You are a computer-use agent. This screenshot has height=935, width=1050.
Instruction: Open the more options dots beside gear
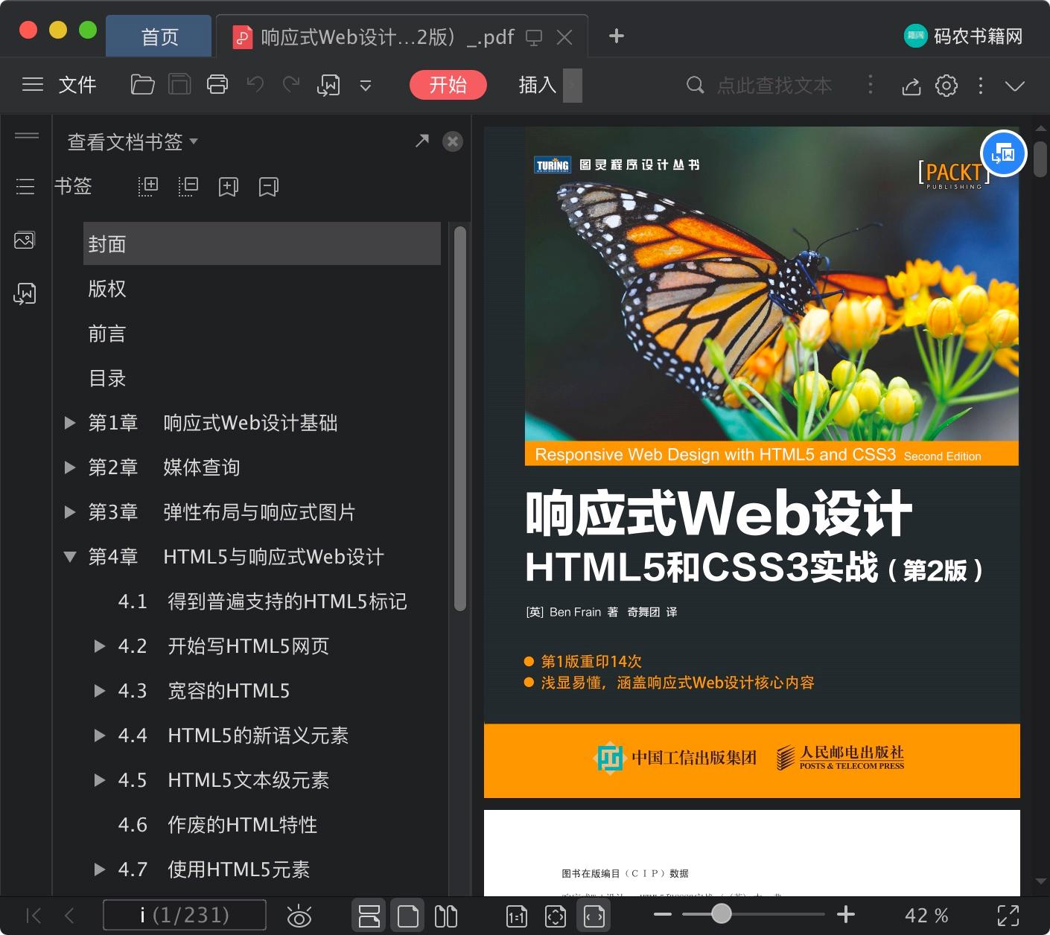click(x=981, y=86)
